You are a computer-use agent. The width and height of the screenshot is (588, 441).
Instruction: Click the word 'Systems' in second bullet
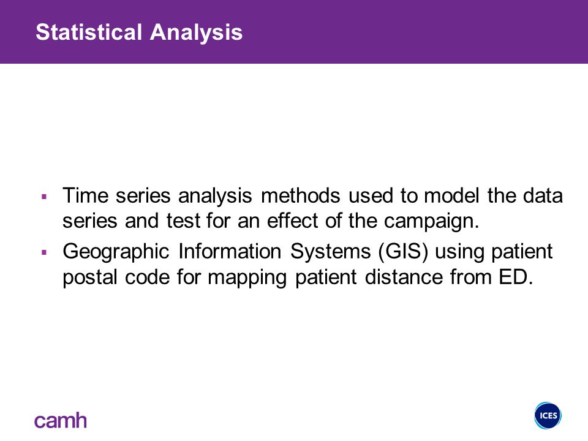[x=330, y=252]
